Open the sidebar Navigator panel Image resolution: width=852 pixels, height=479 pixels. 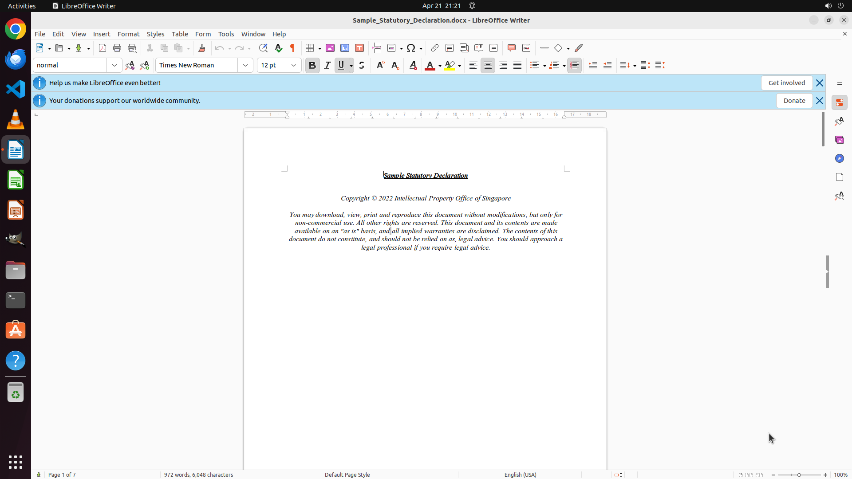(x=839, y=158)
